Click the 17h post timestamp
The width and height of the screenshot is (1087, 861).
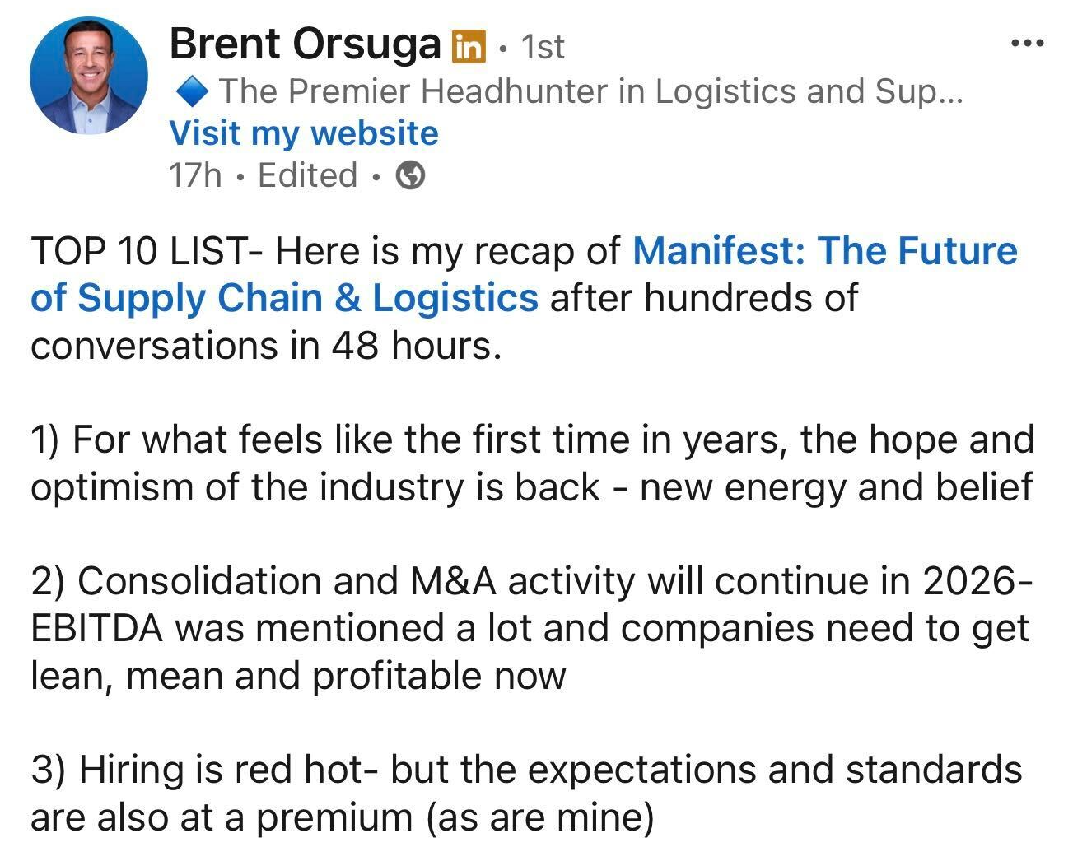(195, 175)
